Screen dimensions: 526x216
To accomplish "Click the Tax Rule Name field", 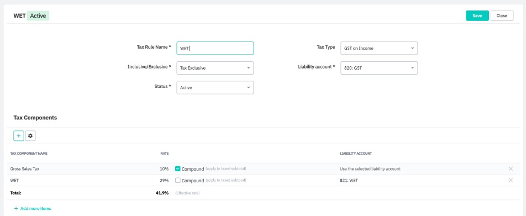I will 215,48.
